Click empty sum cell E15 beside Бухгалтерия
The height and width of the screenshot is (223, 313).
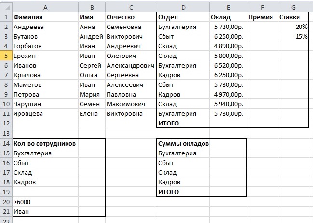point(229,153)
